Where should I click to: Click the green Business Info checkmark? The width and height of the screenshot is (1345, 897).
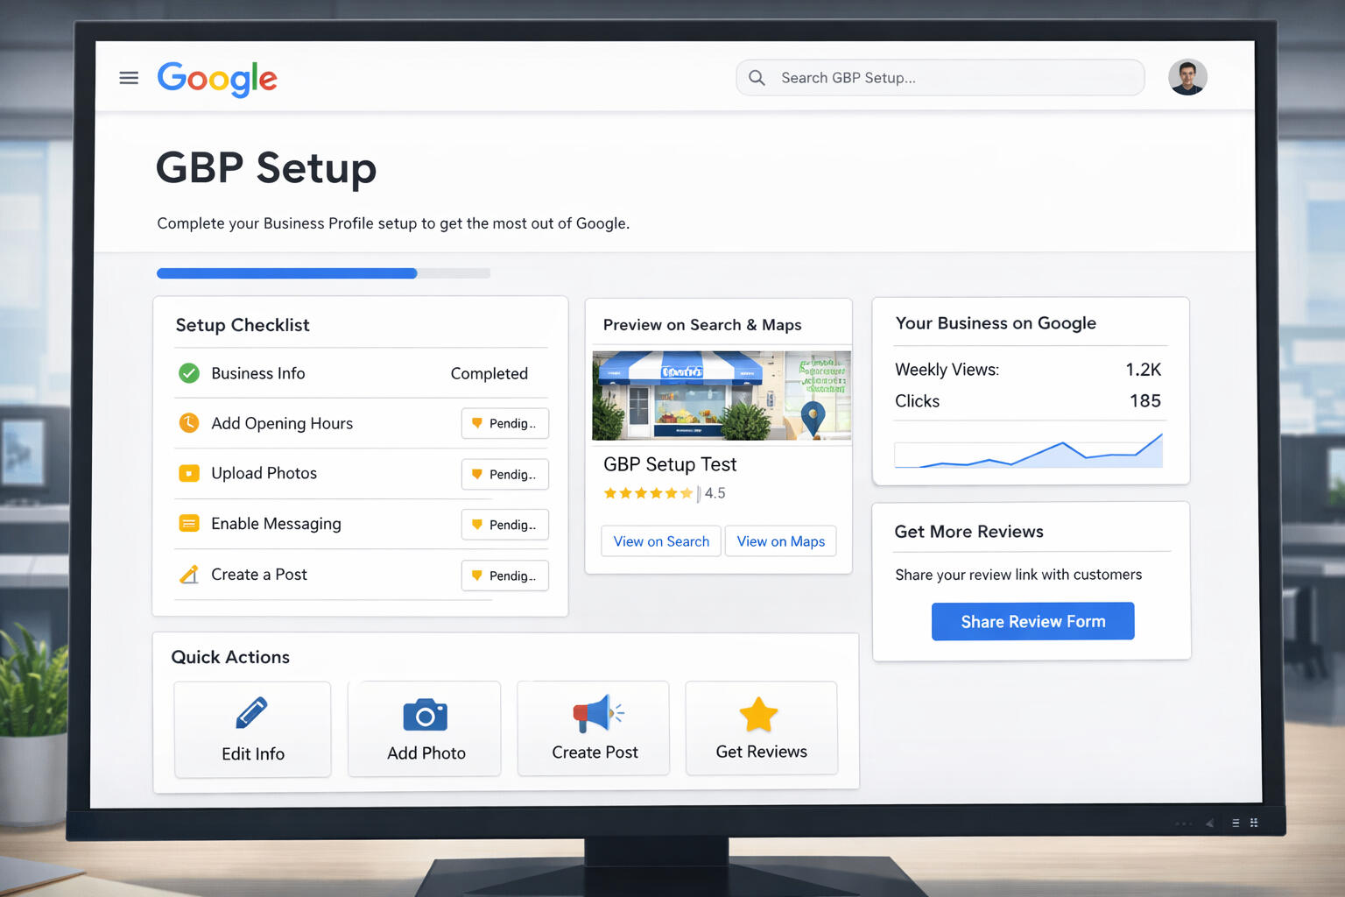click(189, 373)
